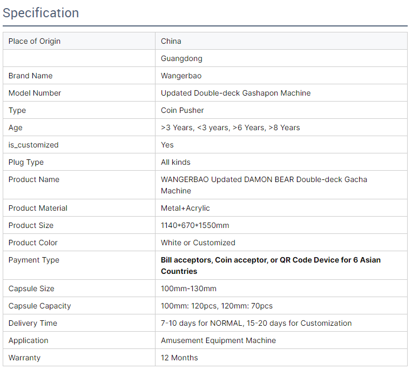Click '100mm: 120pcs, 120mm: 70pcs' value

217,306
